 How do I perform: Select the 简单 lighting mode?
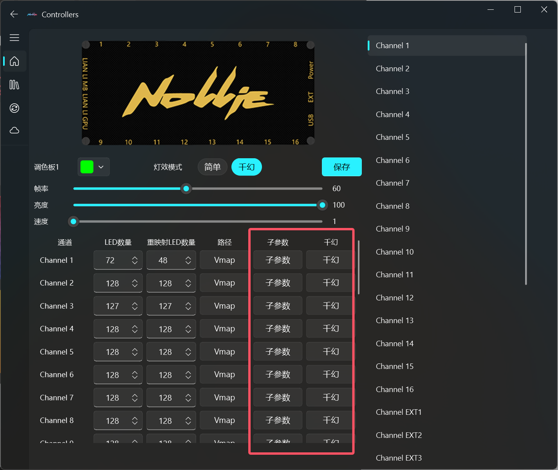pyautogui.click(x=213, y=167)
